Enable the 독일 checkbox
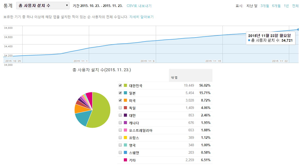 pos(120,108)
